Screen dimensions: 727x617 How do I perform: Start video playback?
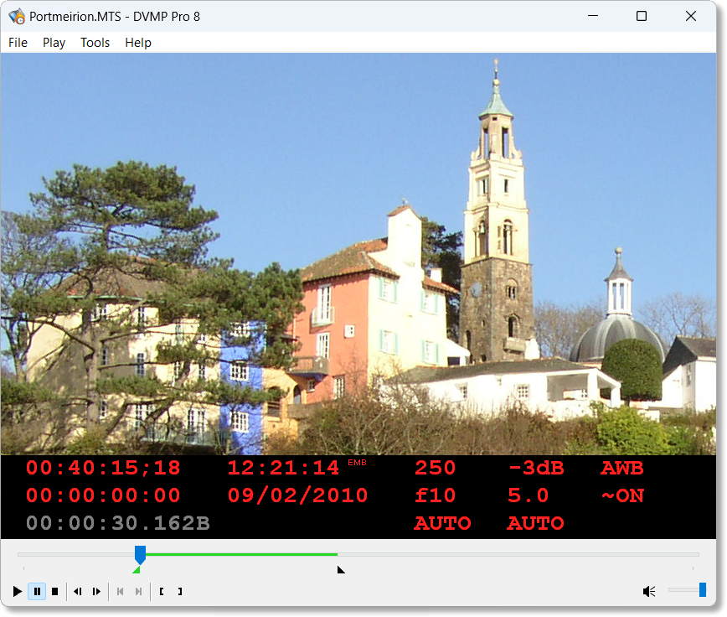[17, 591]
